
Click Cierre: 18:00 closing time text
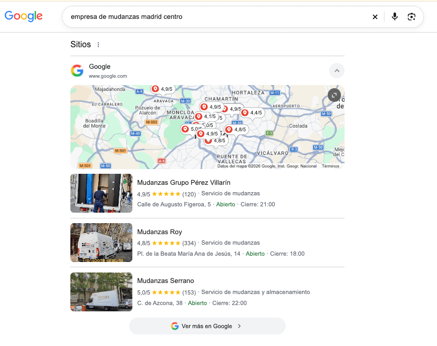tap(287, 254)
